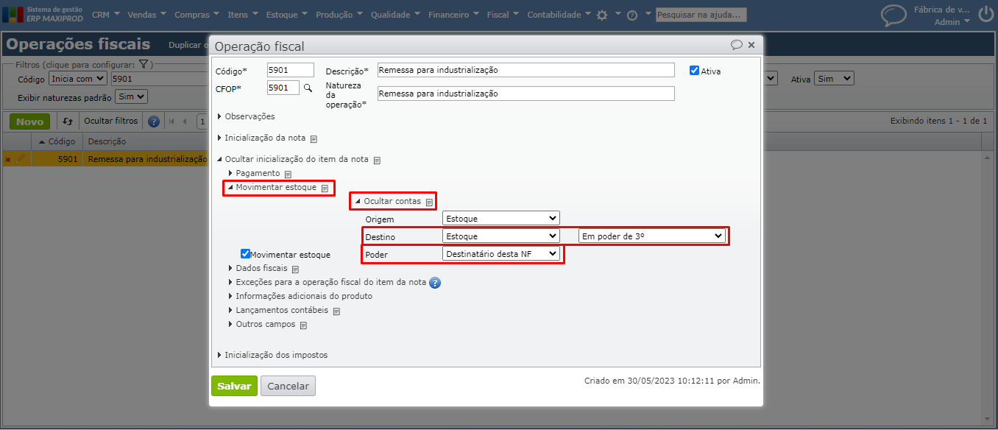Toggle the Movimentar estoque checkbox
Image resolution: width=998 pixels, height=430 pixels.
click(246, 254)
